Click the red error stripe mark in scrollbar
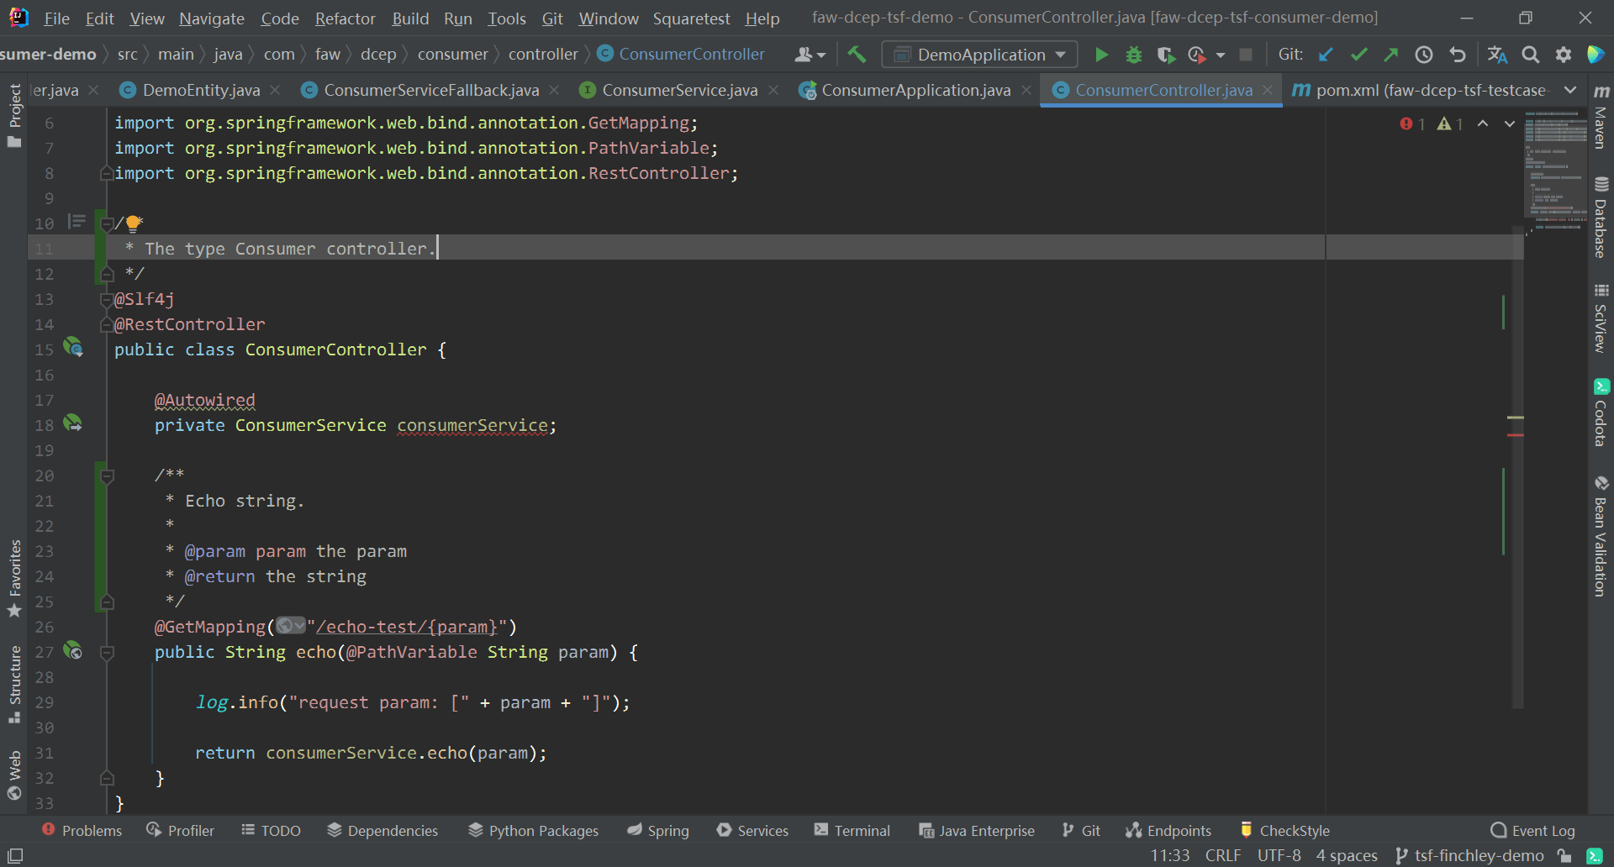Screen dimensions: 1614x867 (1515, 435)
